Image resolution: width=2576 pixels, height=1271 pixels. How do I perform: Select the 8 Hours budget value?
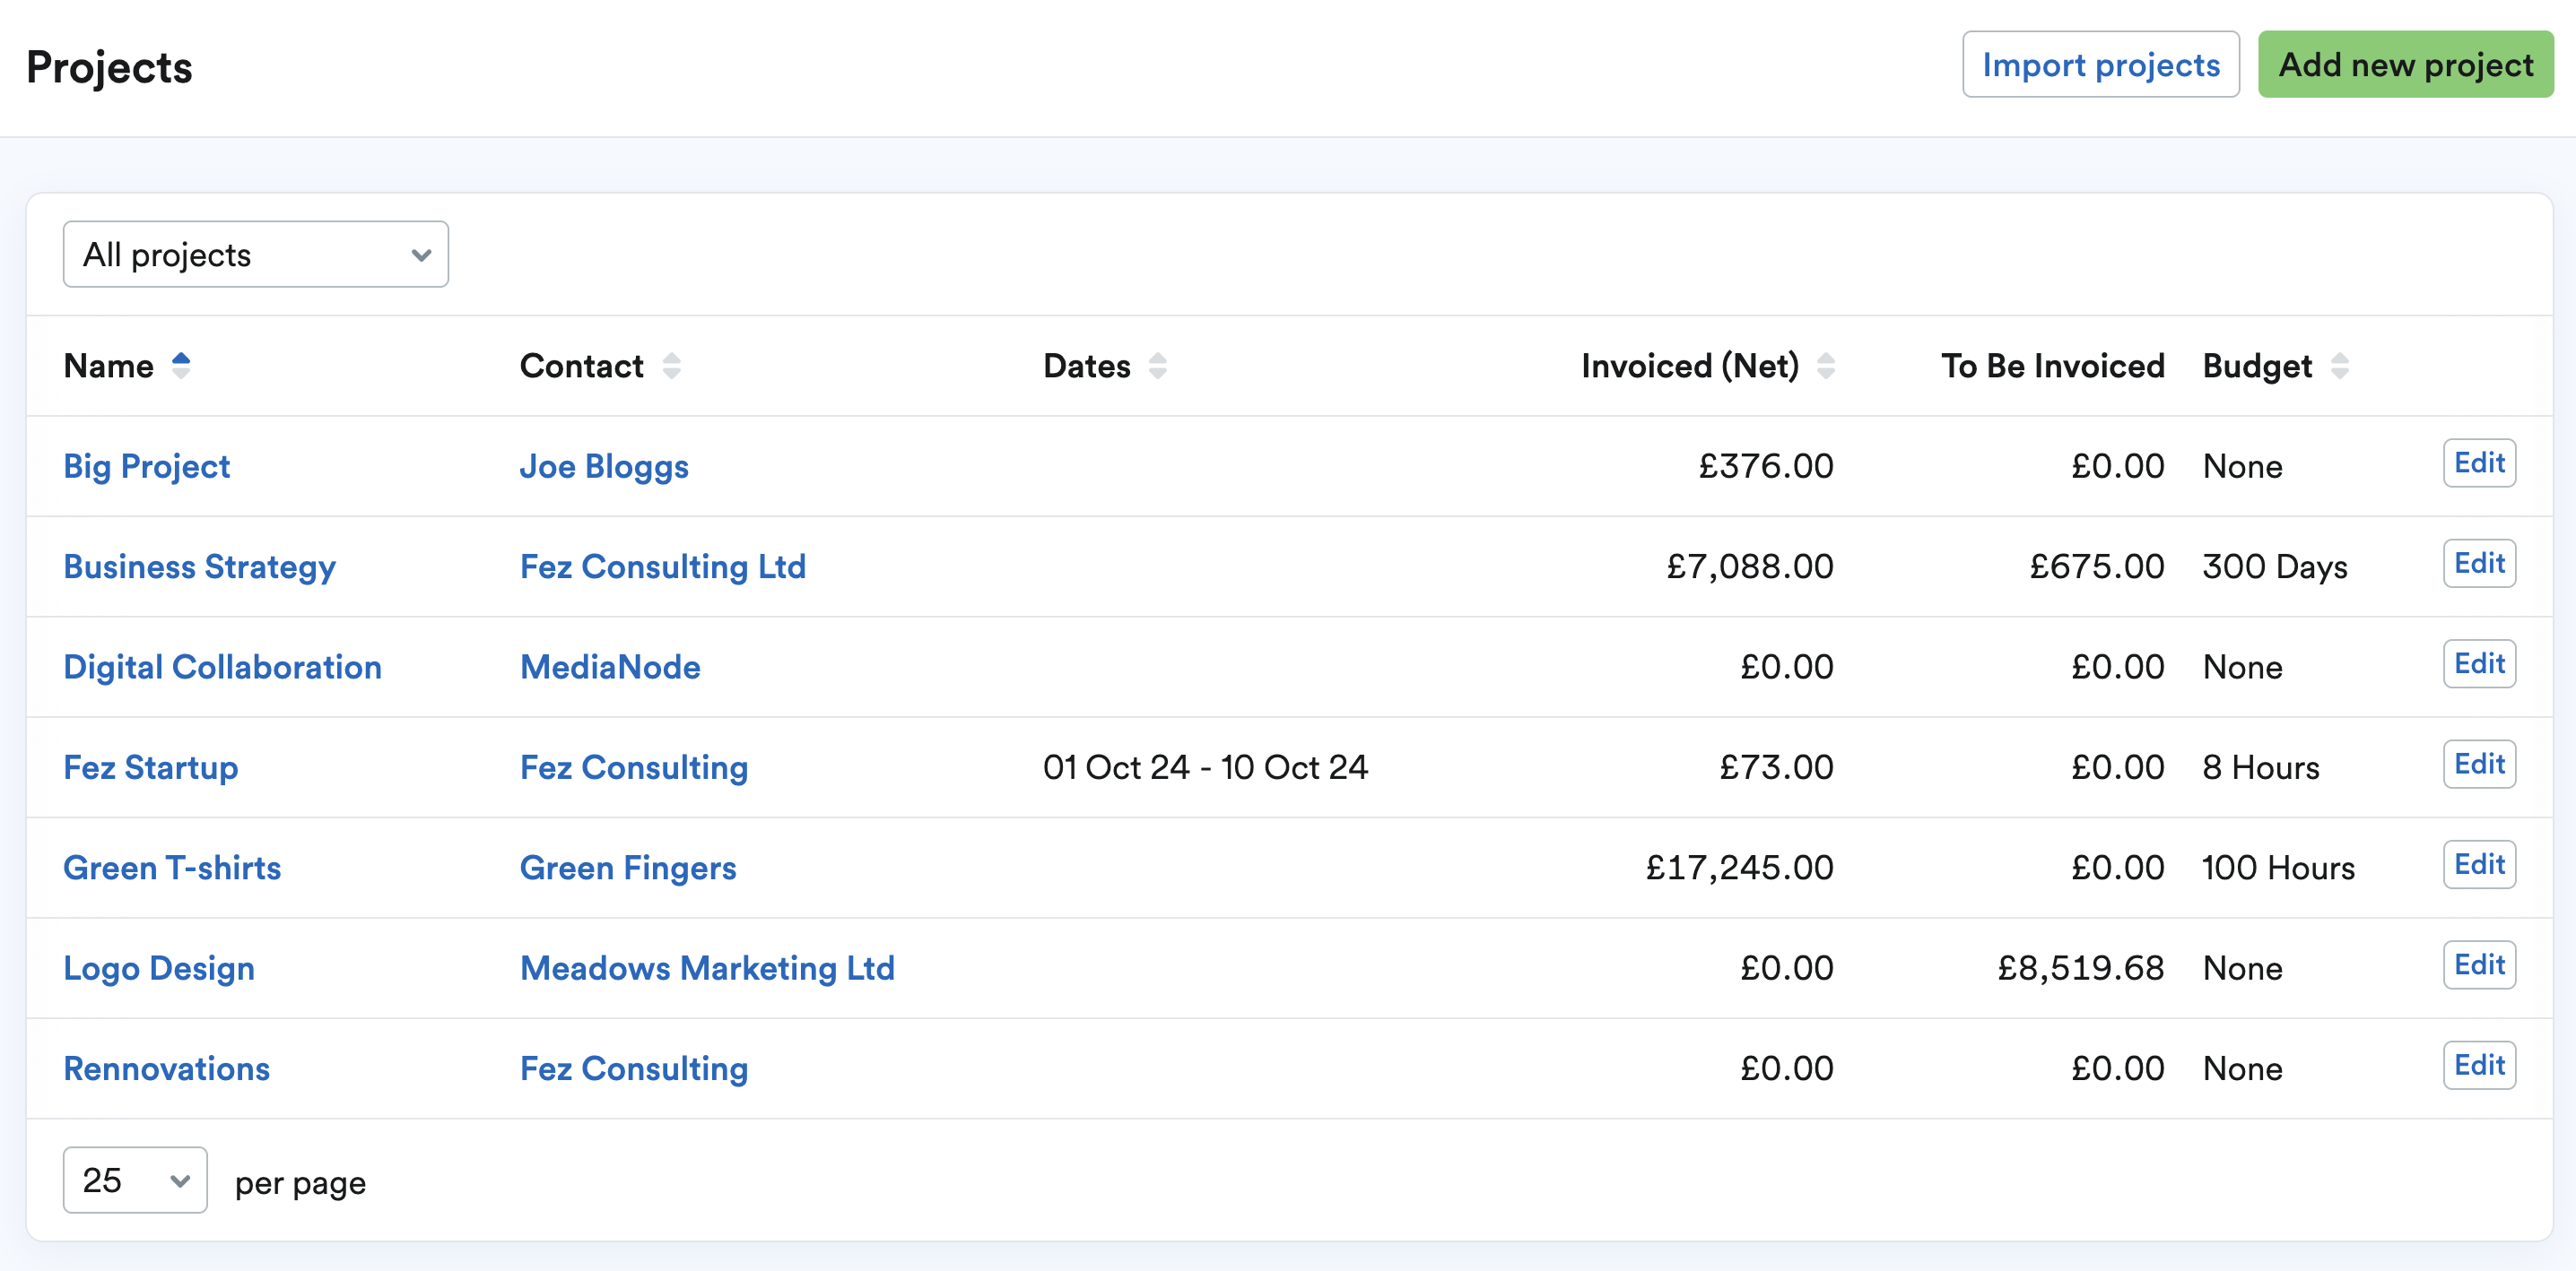[x=2261, y=767]
